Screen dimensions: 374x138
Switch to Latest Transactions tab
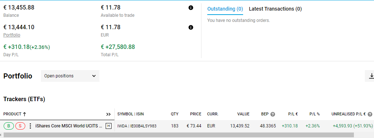coord(275,9)
